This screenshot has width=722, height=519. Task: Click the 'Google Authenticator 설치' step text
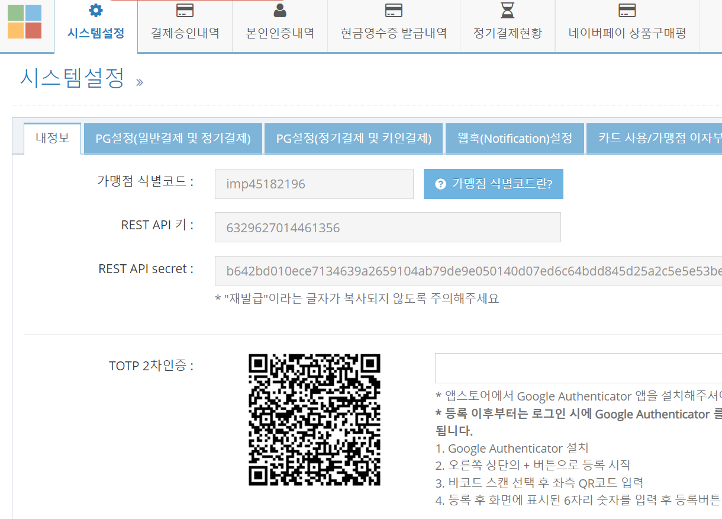512,448
